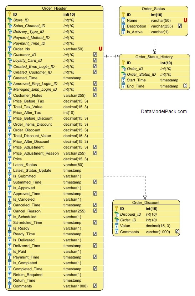
Task: Click the nullable N icon on the End_Time row
Action: [x=185, y=86]
